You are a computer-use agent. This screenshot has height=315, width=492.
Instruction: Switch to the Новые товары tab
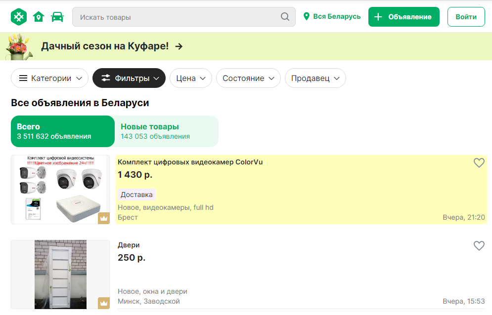[166, 131]
